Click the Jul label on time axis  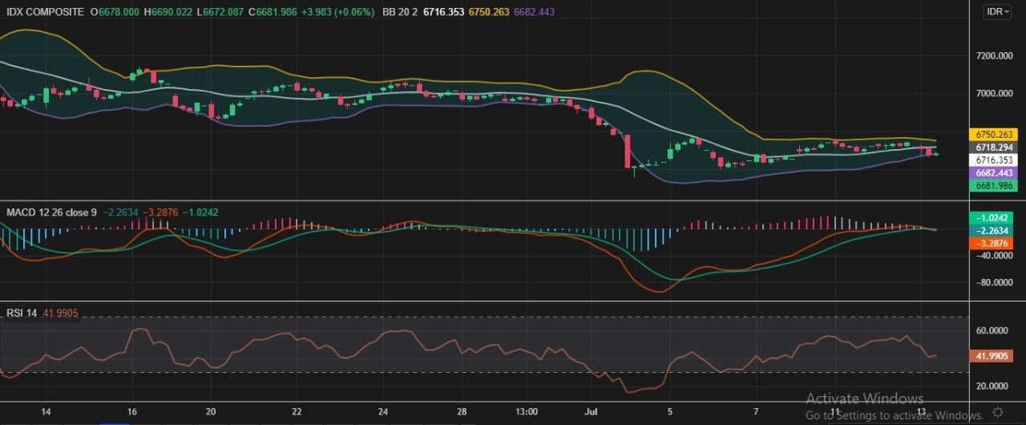[592, 411]
